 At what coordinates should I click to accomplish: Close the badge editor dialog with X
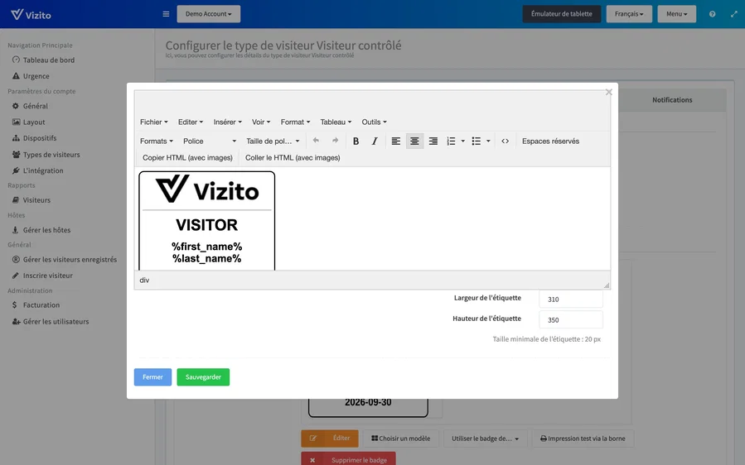pos(608,92)
